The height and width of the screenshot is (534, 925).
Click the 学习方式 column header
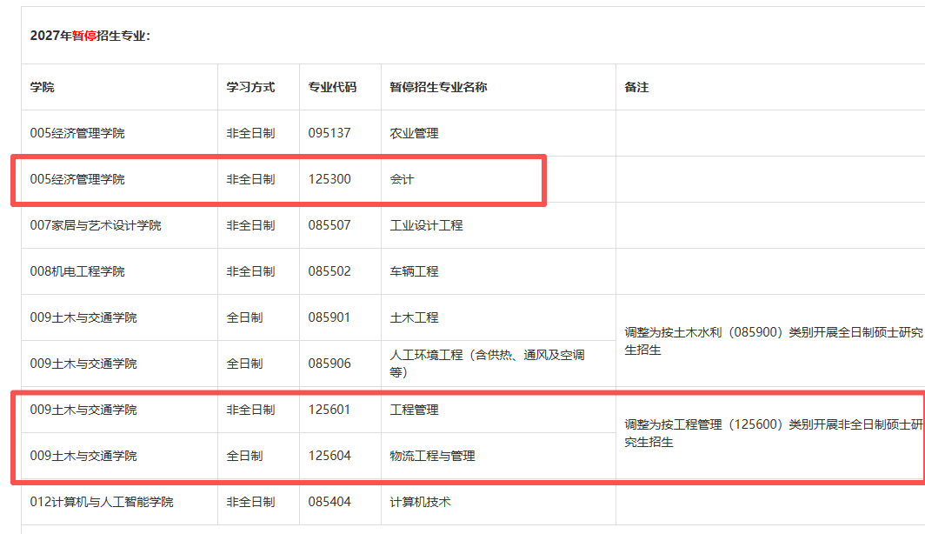250,87
